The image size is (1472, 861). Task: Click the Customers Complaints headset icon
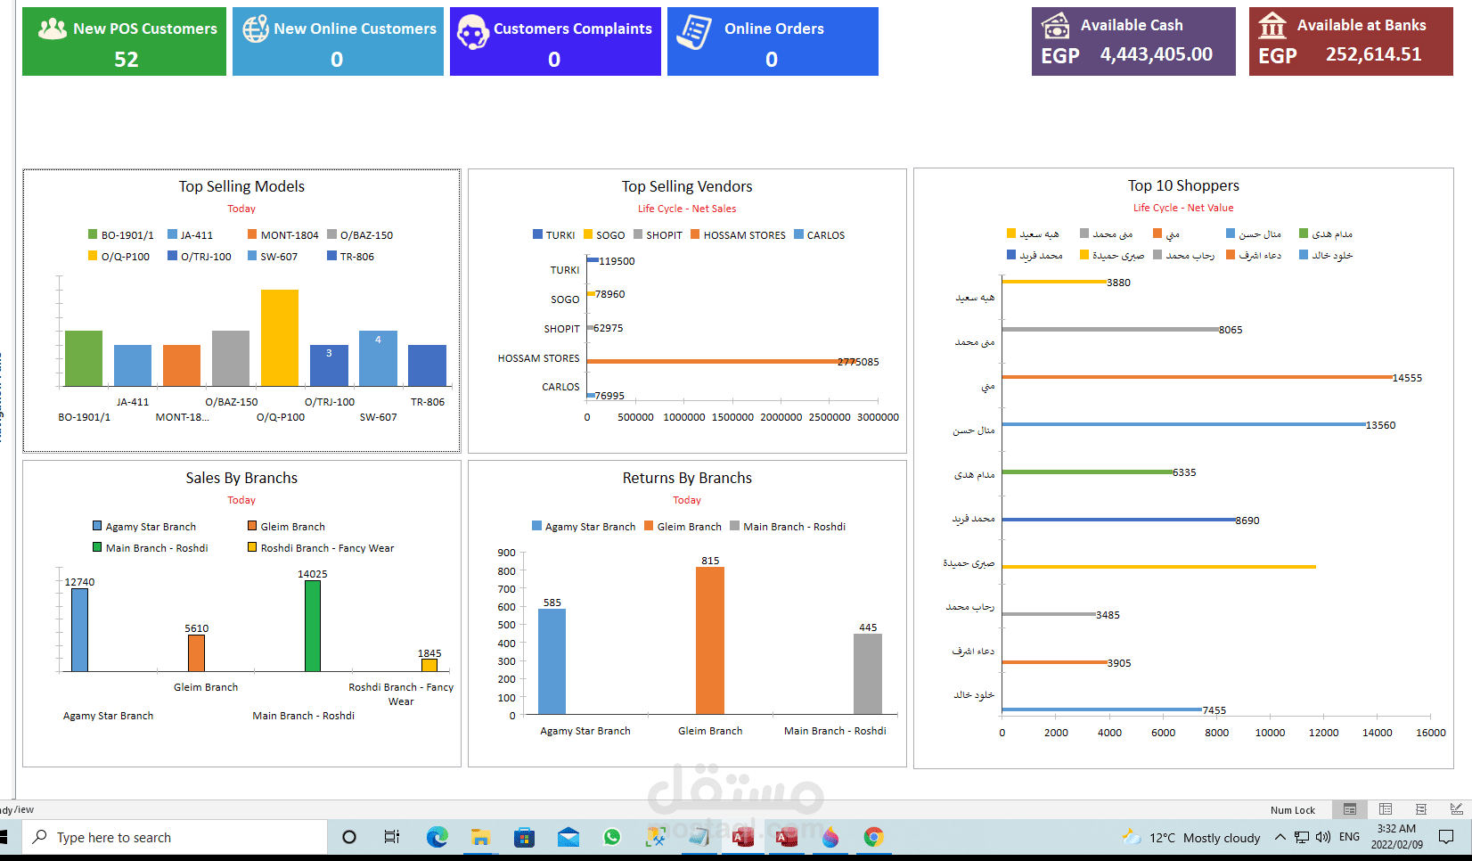[472, 32]
